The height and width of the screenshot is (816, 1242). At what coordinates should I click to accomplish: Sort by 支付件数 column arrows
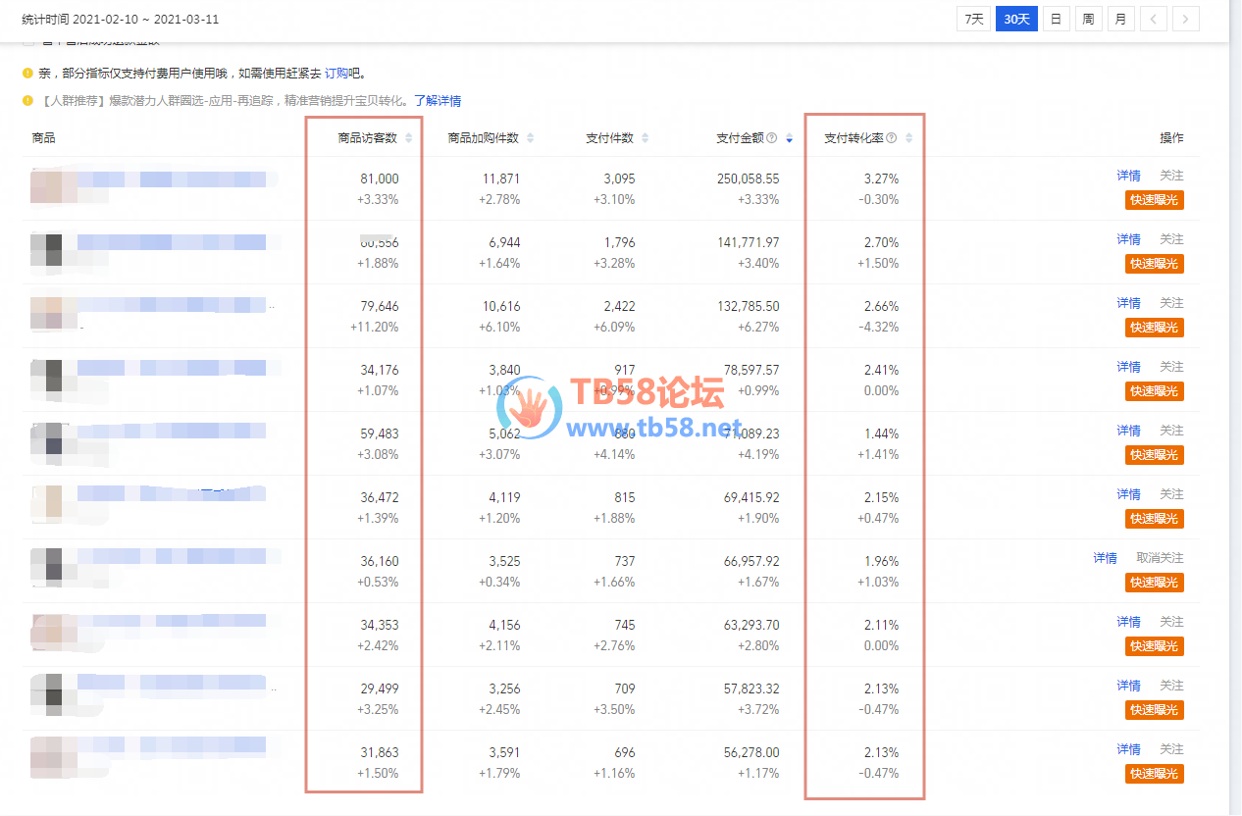(645, 138)
